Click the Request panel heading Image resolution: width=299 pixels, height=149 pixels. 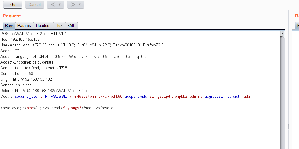(12, 16)
